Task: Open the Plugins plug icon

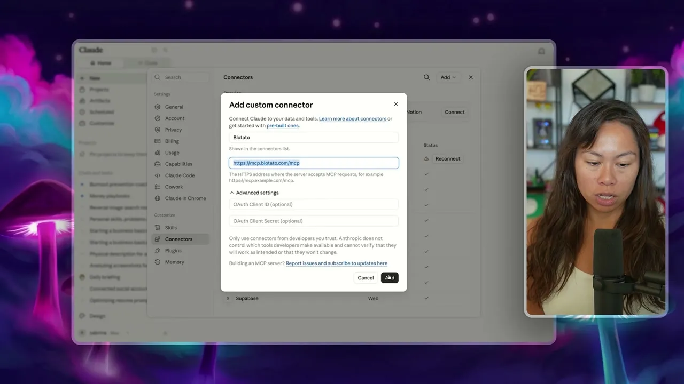Action: click(158, 251)
